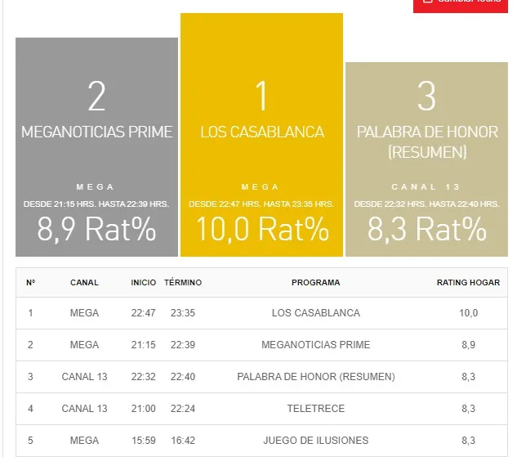517x457 pixels.
Task: Click rating 10,0 in the table
Action: [469, 313]
